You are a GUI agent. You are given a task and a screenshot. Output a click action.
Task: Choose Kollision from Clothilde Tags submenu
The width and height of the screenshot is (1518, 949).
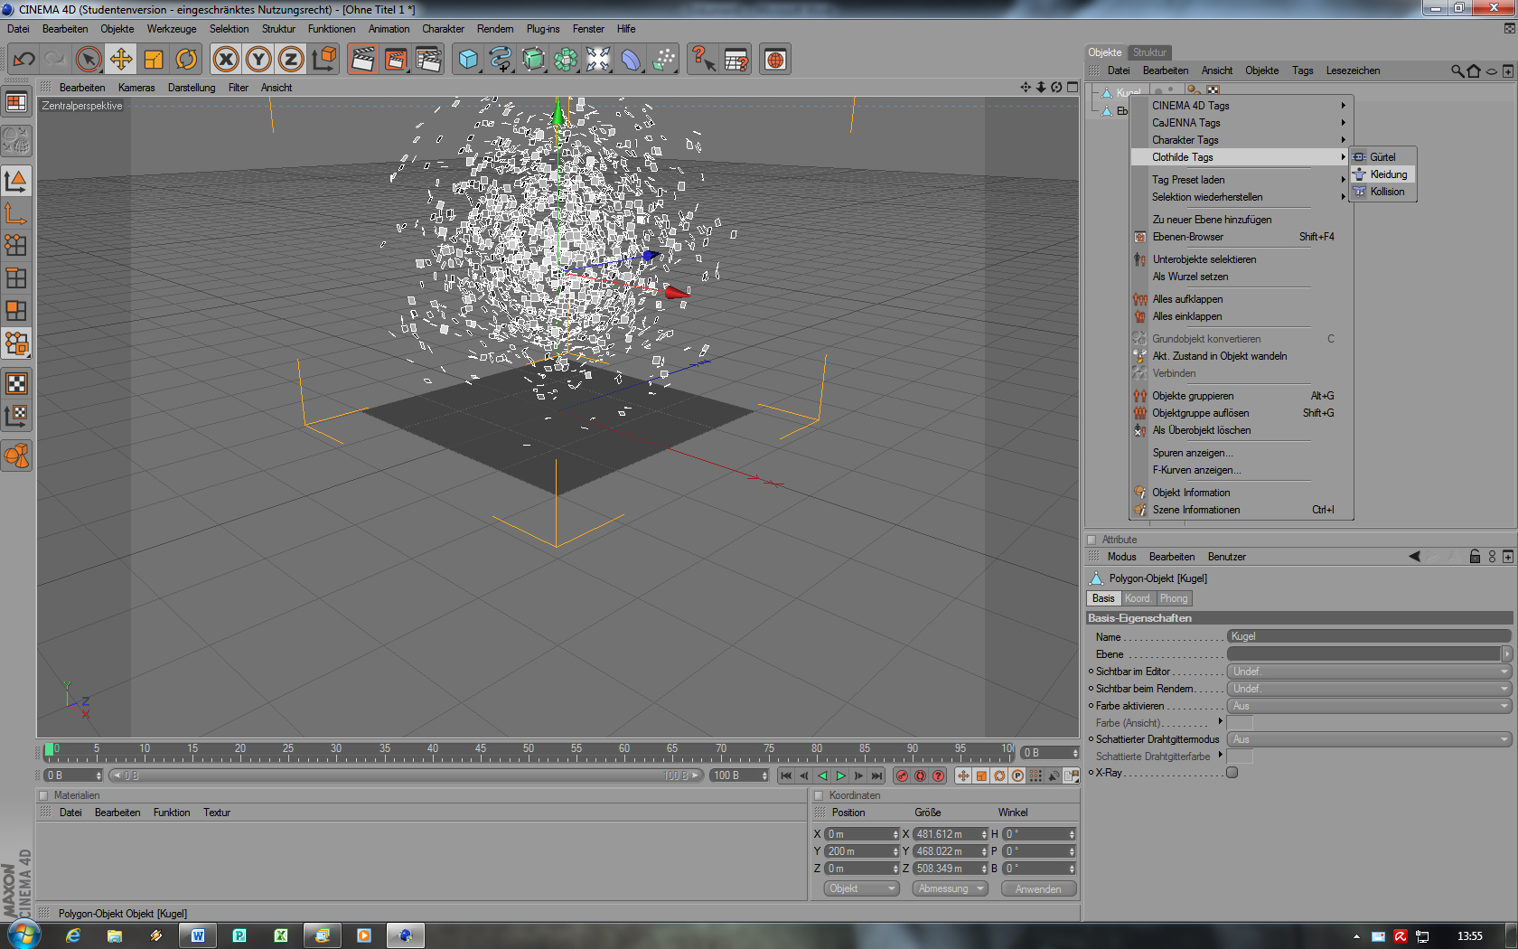[1383, 192]
